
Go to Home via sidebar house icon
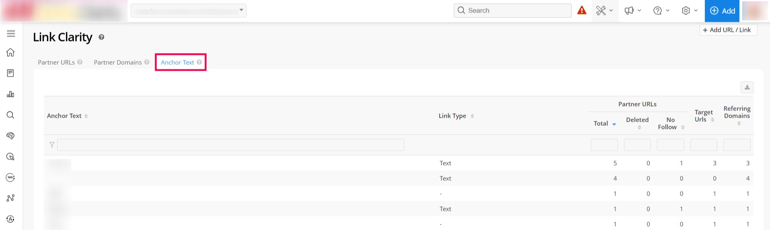11,53
